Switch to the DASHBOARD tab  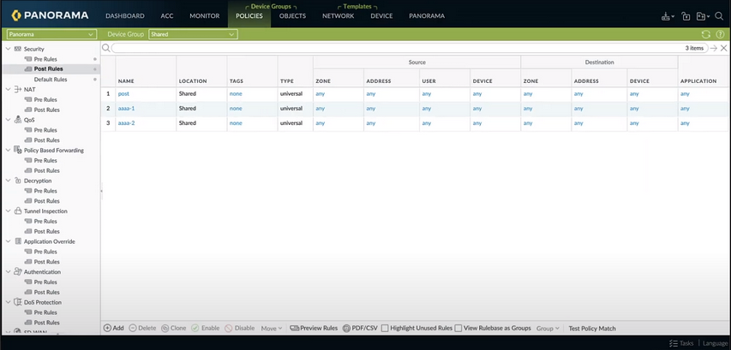125,15
